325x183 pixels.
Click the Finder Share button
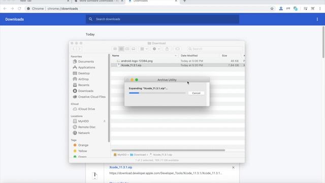[167, 49]
